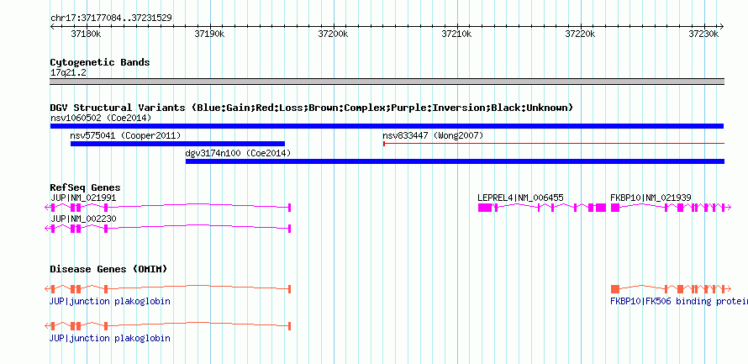Select the LEPREL4 large first exon block
The height and width of the screenshot is (364, 748).
(485, 208)
